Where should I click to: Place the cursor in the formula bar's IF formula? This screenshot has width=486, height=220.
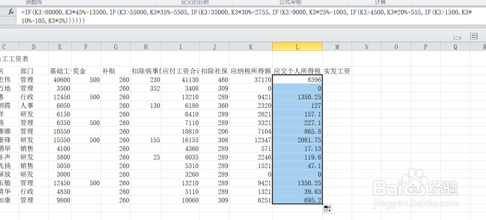click(250, 16)
